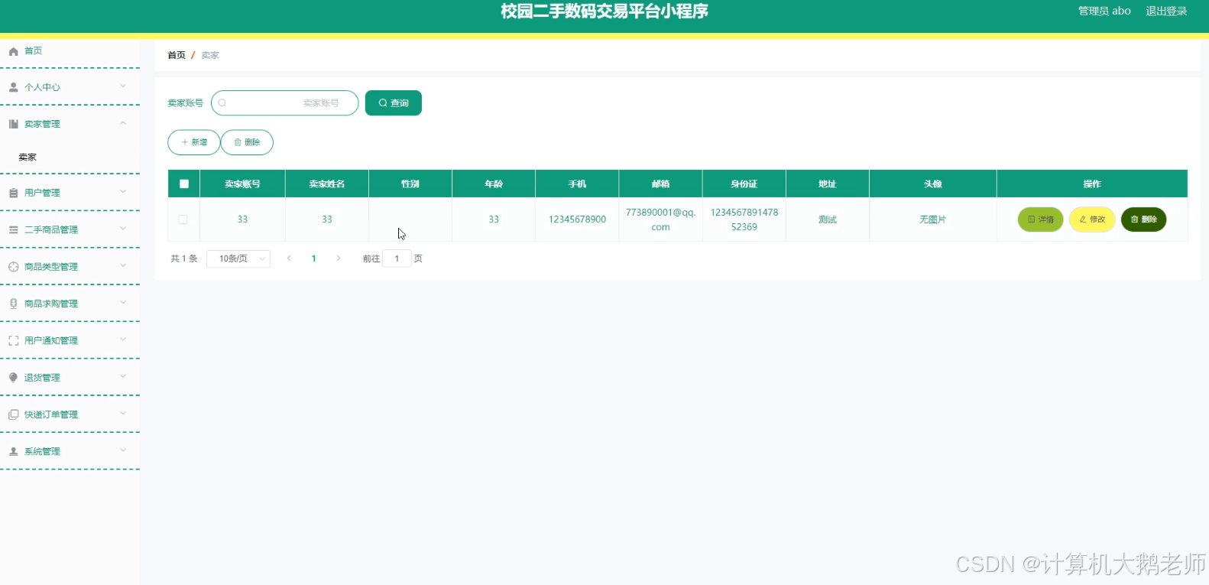Click the 二手商品管理 list icon
Screen dimensions: 1209x585
(x=13, y=229)
